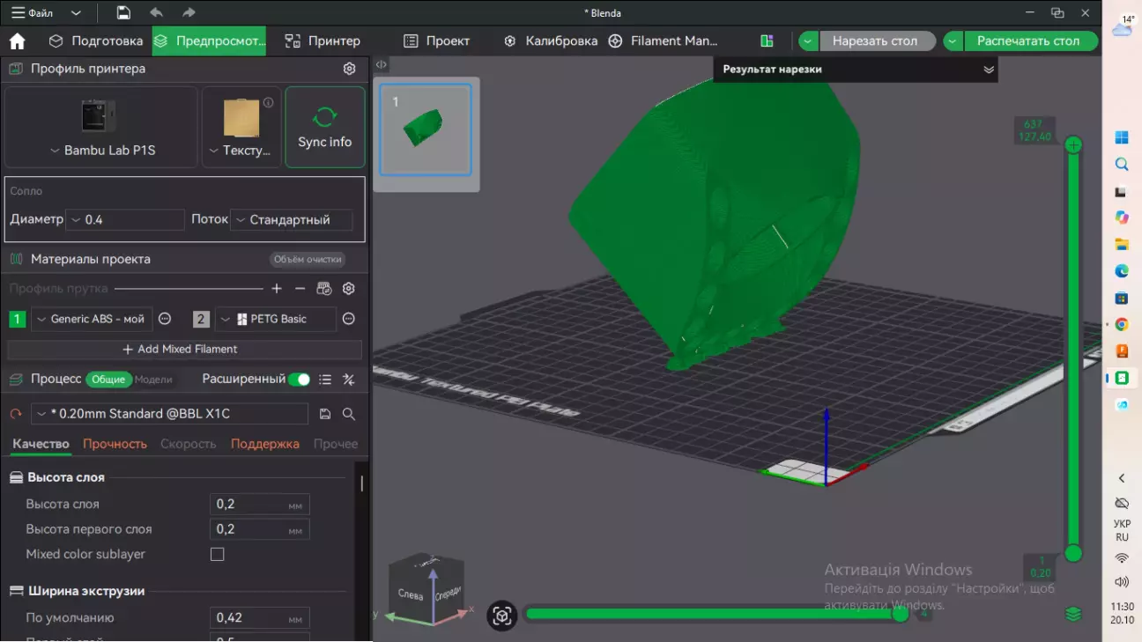The height and width of the screenshot is (642, 1142).
Task: Toggle the Расширенный mode switch
Action: point(300,380)
